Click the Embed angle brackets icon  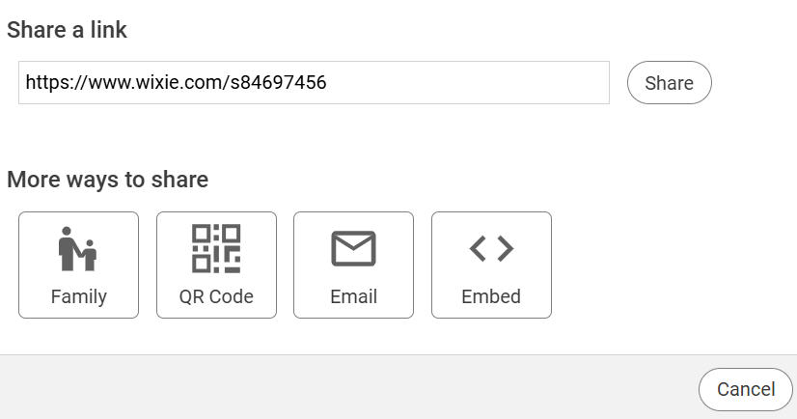click(x=491, y=249)
